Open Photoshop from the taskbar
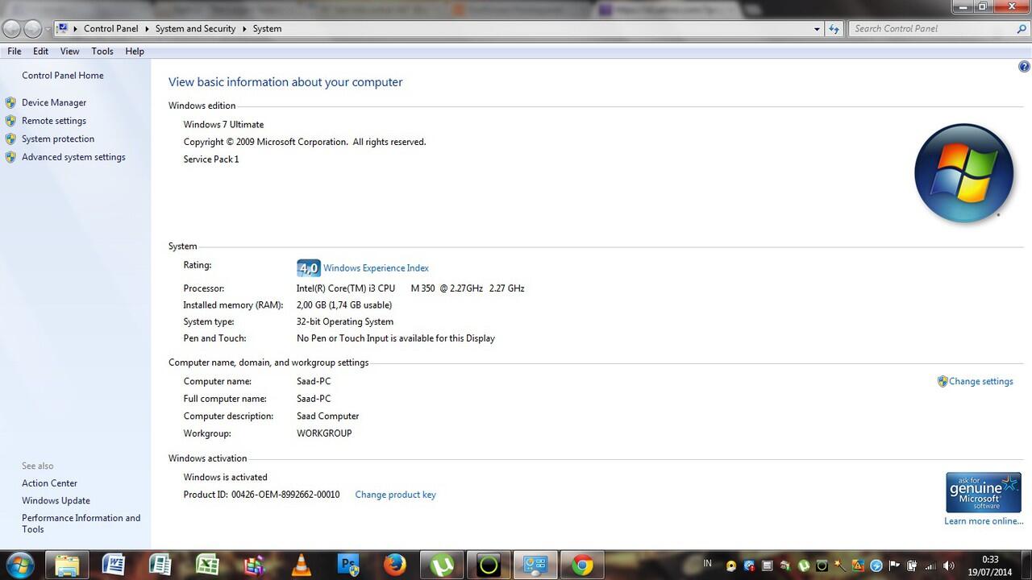 pyautogui.click(x=349, y=565)
